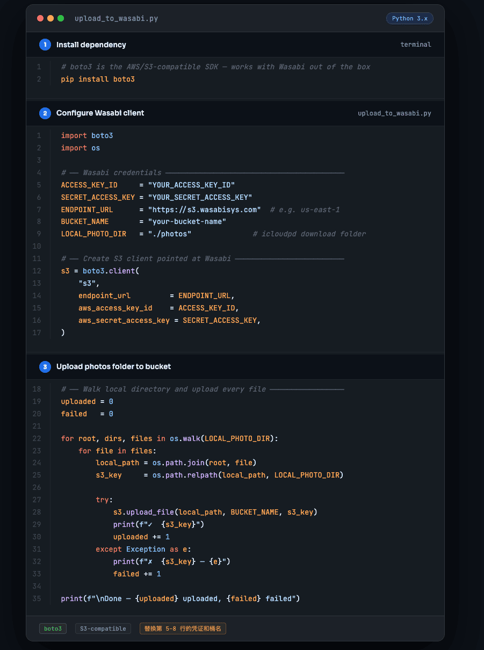Click the terminal label in step 1
484x650 pixels.
point(416,45)
